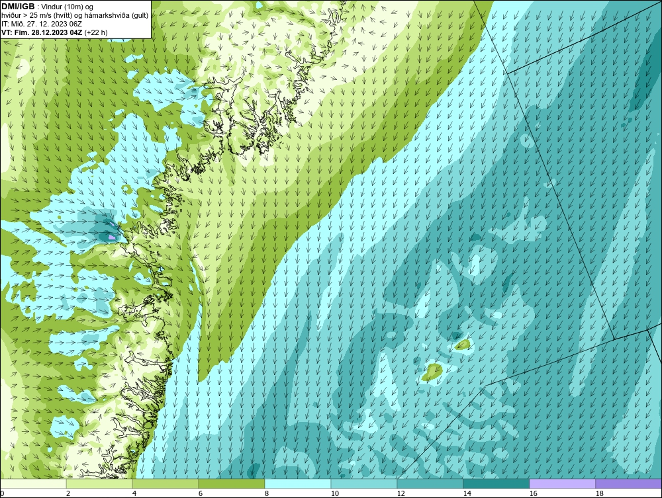Click the 6–8 m/s olive green legend swatch
The height and width of the screenshot is (498, 662).
(x=232, y=483)
